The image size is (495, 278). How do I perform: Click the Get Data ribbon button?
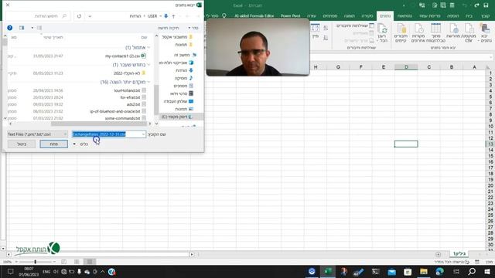tap(485, 32)
